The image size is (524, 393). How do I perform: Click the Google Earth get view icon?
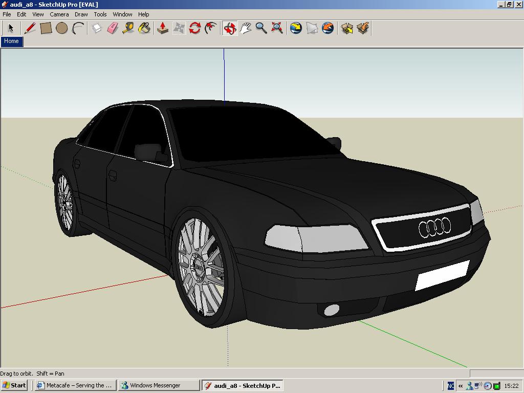click(296, 28)
